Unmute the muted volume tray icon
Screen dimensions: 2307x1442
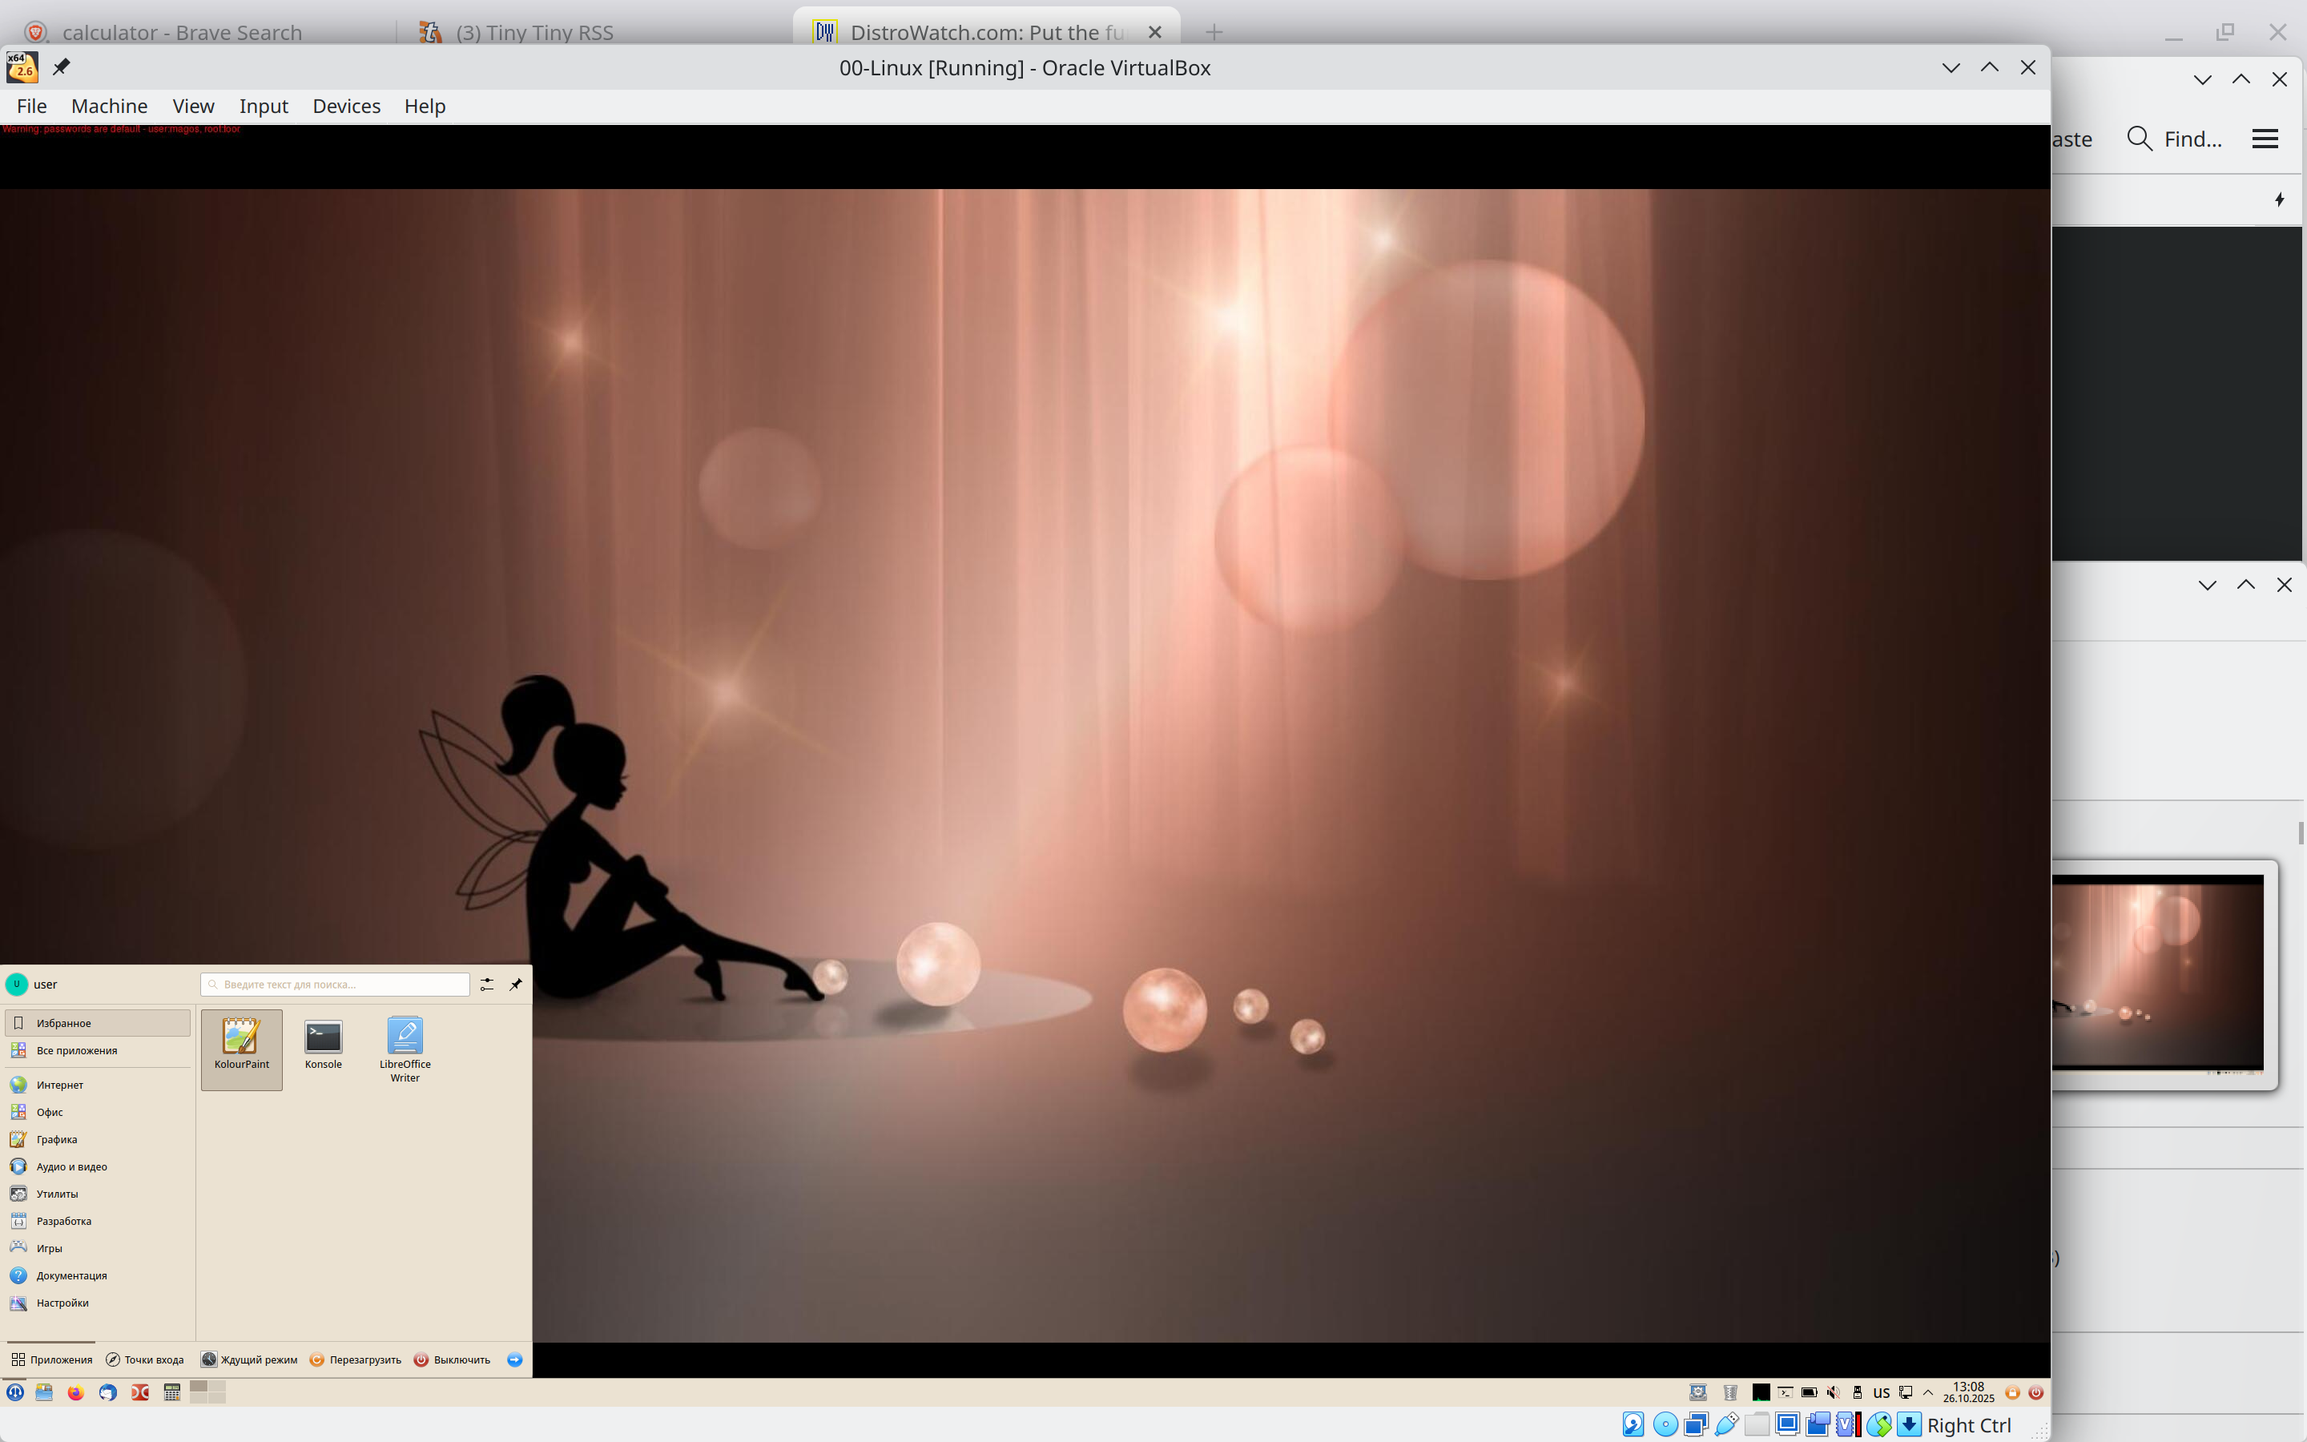pos(1834,1392)
